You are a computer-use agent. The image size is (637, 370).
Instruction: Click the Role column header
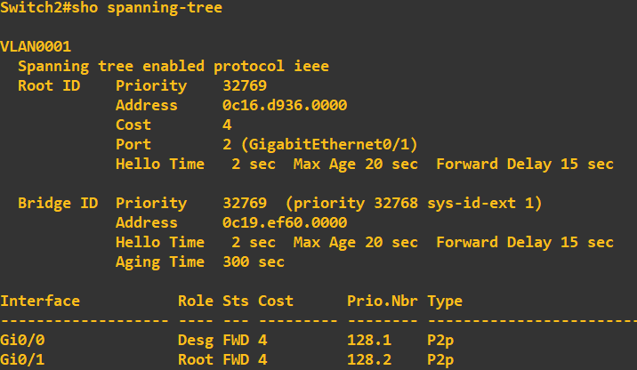(196, 301)
